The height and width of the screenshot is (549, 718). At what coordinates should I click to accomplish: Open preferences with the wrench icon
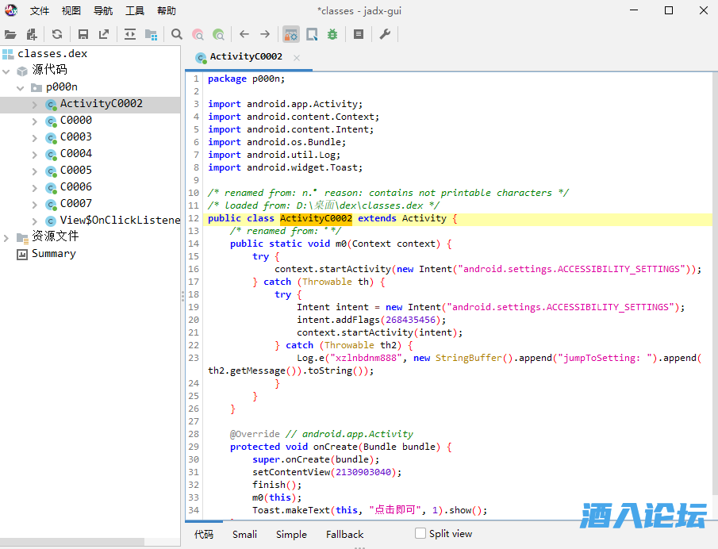coord(385,34)
